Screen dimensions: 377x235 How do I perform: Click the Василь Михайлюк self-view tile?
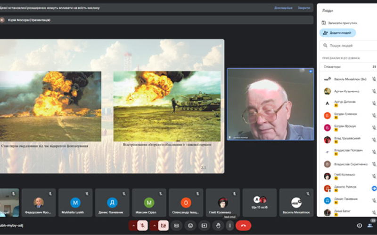[296, 203]
